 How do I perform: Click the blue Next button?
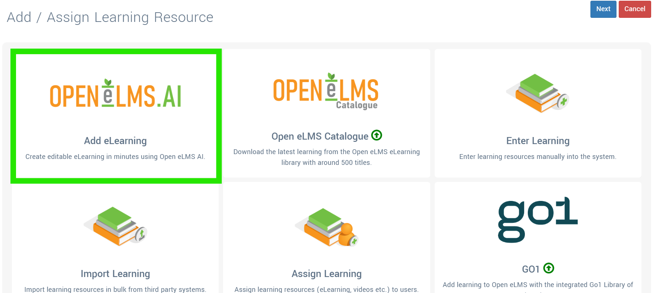tap(603, 9)
